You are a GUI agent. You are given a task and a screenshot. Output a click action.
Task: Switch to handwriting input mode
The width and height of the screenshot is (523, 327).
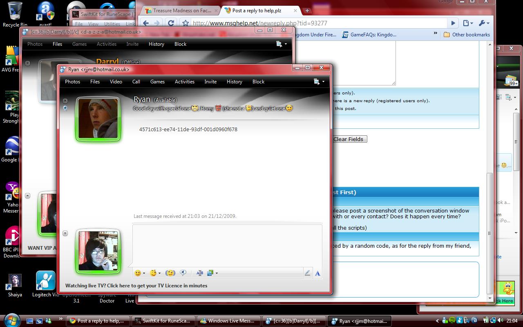(x=307, y=273)
